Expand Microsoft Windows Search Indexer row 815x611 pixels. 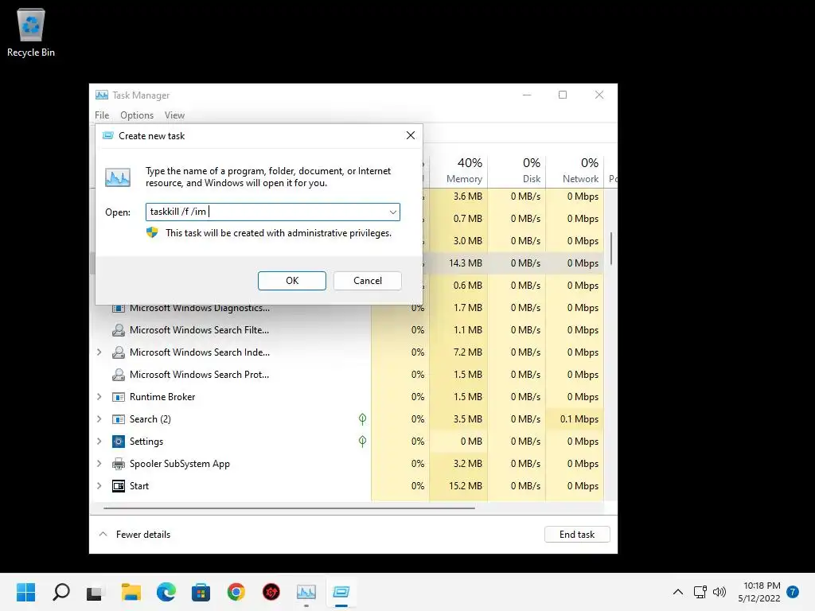tap(99, 352)
